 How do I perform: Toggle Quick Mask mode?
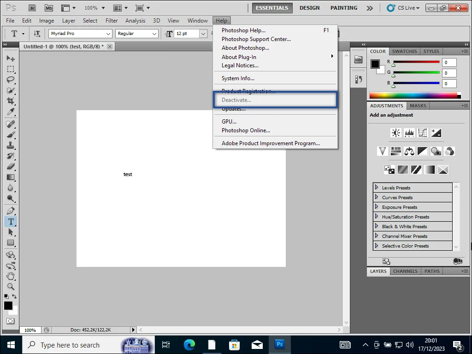point(10,321)
